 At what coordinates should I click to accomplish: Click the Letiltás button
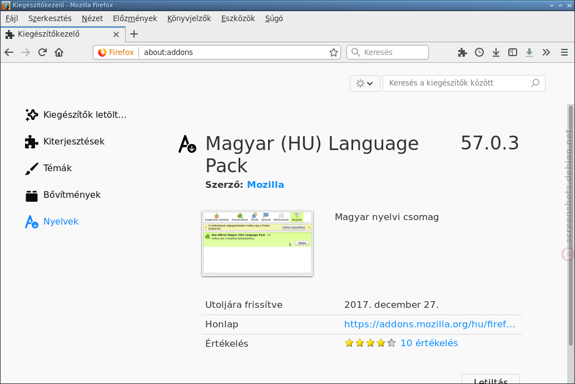(490, 379)
